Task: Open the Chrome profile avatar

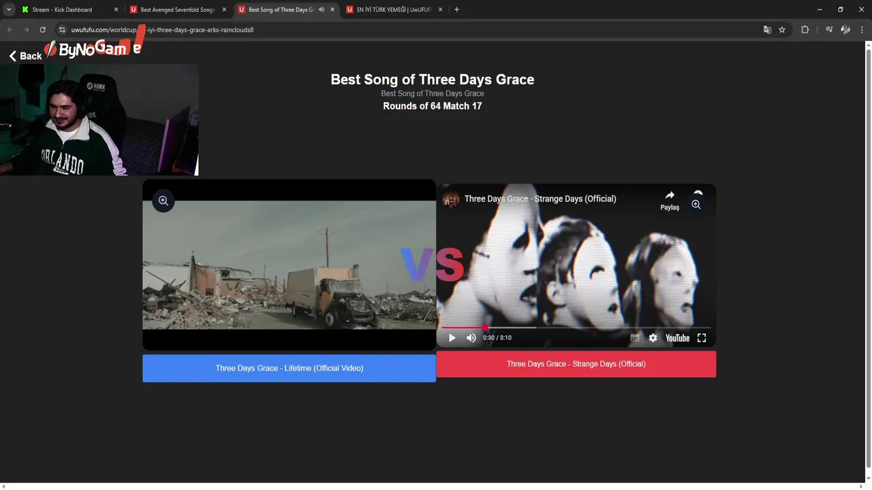Action: point(845,30)
